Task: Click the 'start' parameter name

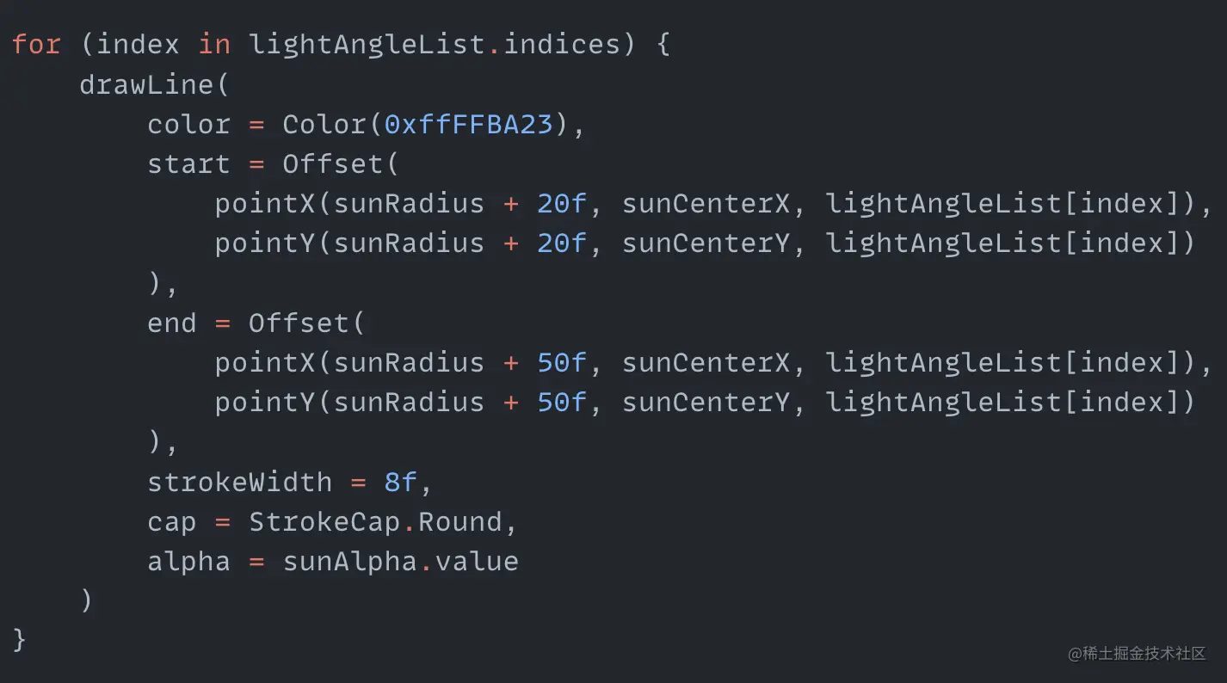Action: (x=188, y=164)
